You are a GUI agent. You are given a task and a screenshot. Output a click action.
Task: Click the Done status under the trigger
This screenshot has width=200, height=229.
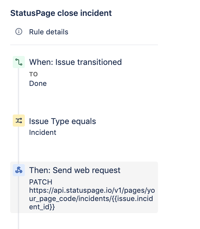click(38, 83)
